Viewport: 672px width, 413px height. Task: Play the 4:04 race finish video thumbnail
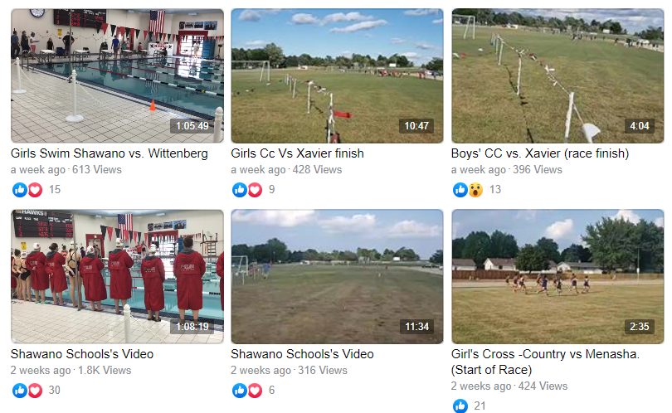click(558, 75)
